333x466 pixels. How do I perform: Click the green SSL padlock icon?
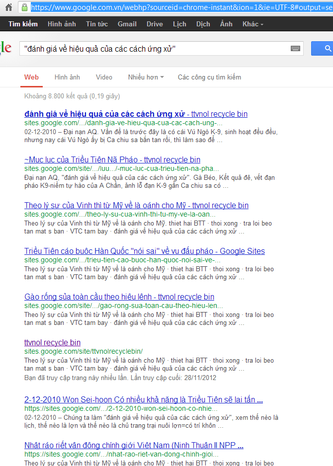click(x=25, y=7)
